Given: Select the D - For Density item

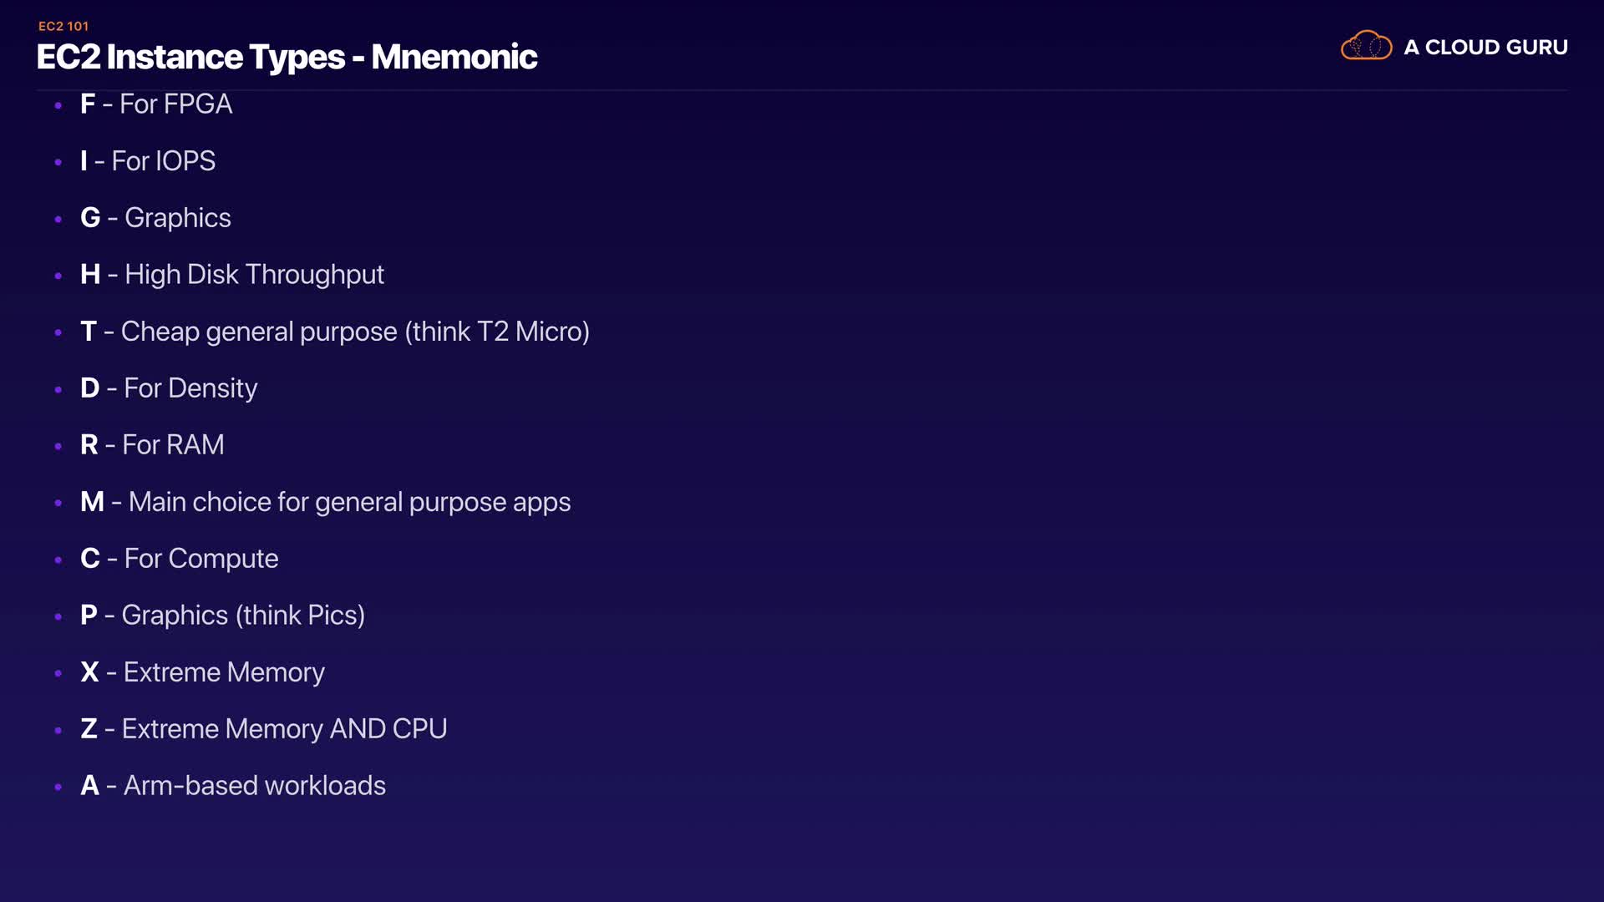Looking at the screenshot, I should 169,388.
